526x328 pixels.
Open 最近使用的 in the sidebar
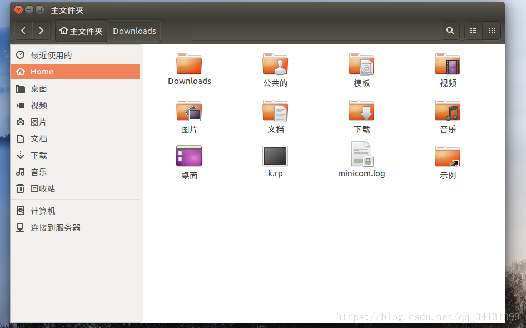(x=75, y=55)
